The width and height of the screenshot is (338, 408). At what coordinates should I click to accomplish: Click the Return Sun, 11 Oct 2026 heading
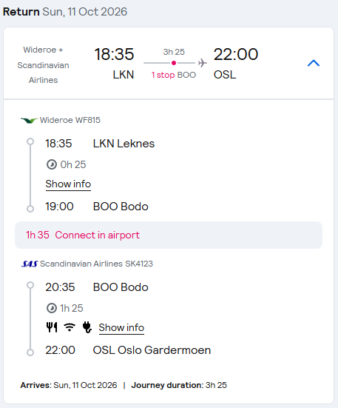click(x=65, y=12)
